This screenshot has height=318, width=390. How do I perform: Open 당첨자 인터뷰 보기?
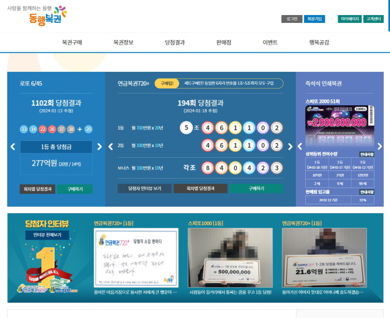tap(144, 188)
